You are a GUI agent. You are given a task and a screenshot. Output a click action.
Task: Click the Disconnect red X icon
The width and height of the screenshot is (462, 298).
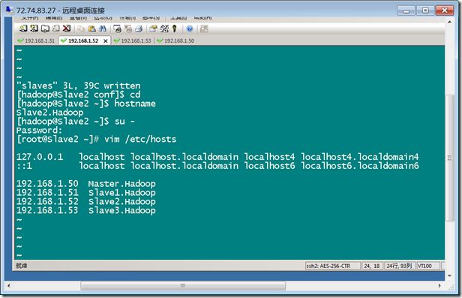tap(67, 29)
